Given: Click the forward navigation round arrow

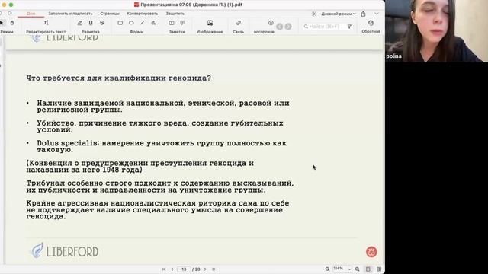Looking at the screenshot, I should pyautogui.click(x=288, y=27).
